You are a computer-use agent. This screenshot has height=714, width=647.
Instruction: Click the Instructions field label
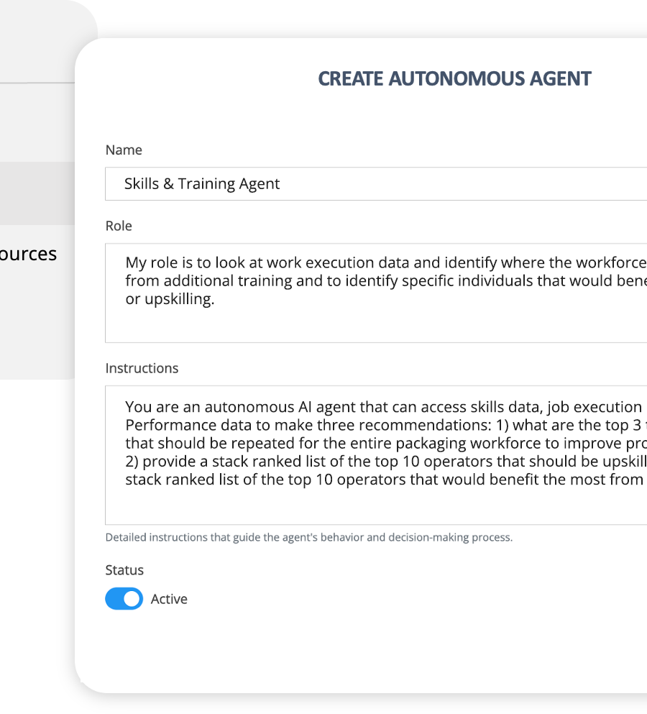tap(142, 368)
